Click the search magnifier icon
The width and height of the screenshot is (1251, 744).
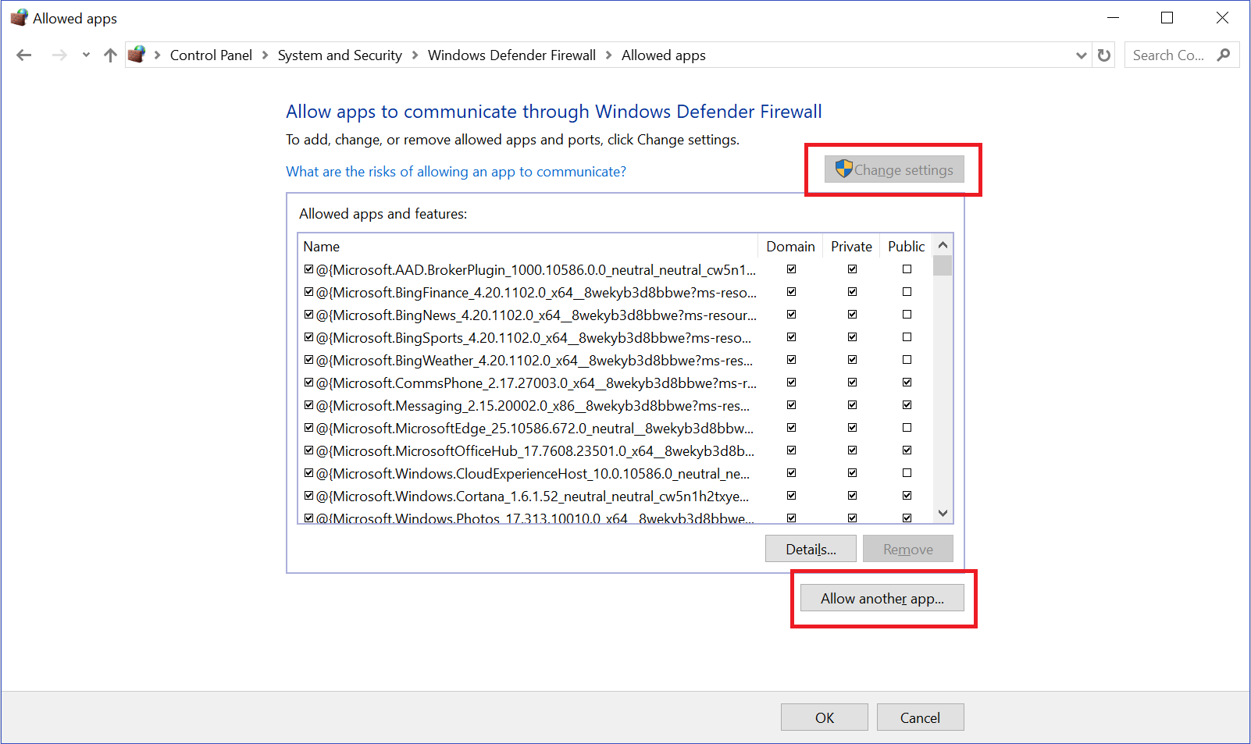pyautogui.click(x=1223, y=55)
